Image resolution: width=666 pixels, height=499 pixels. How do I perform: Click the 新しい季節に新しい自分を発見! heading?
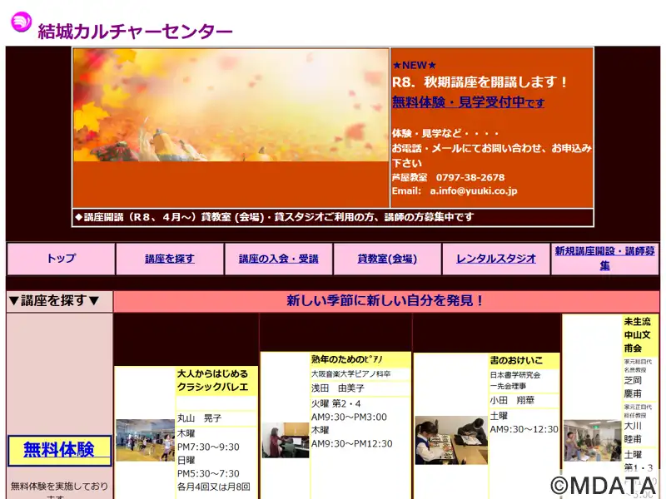(x=385, y=301)
